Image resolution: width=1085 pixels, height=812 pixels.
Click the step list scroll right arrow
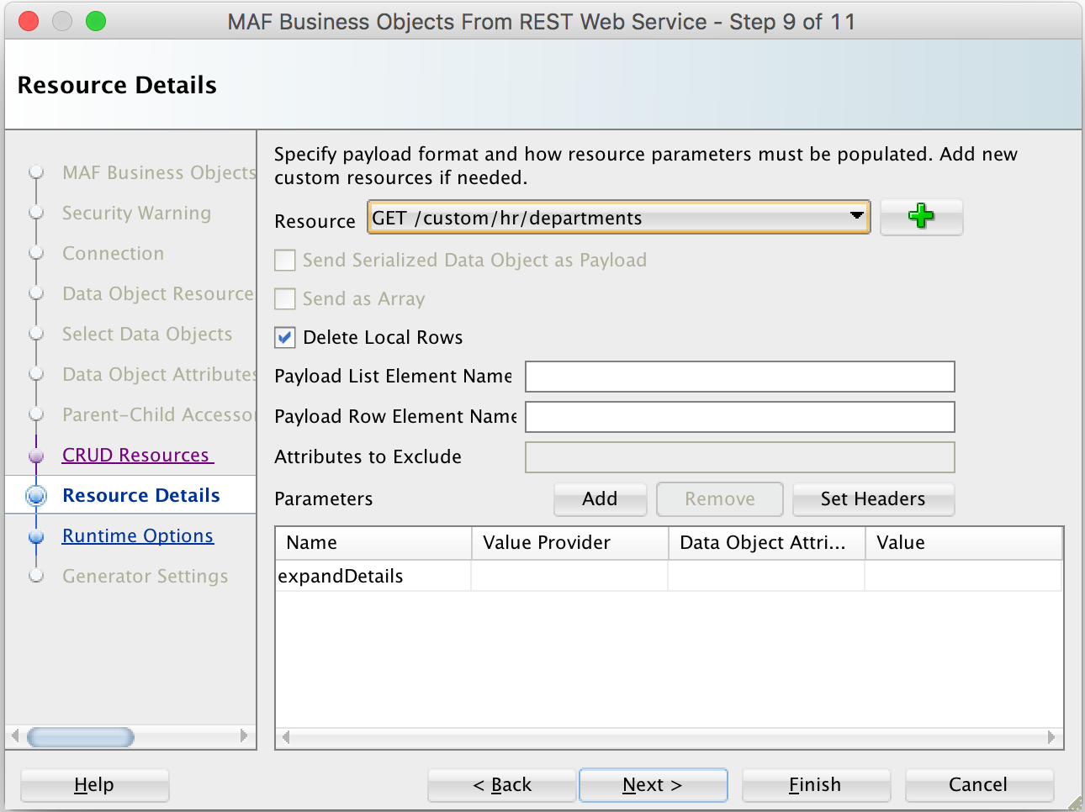pos(244,736)
